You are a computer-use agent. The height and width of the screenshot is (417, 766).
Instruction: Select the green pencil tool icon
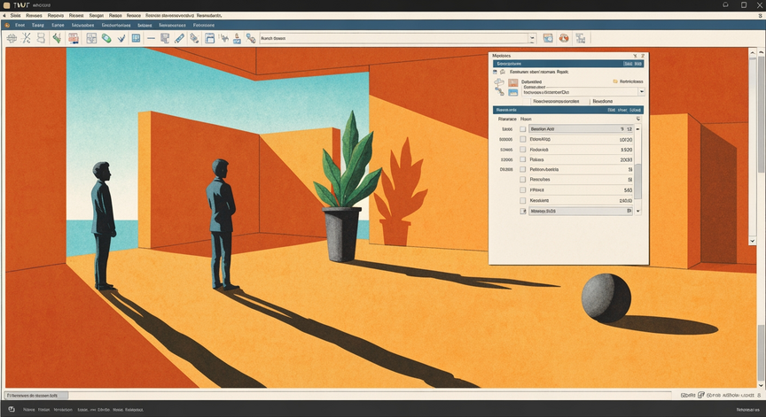pos(57,38)
